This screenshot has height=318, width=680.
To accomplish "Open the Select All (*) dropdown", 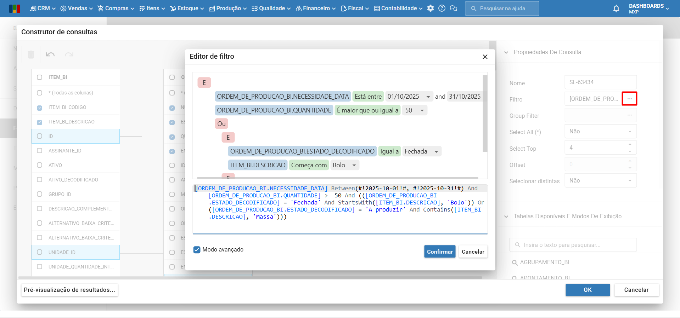I will tap(600, 132).
